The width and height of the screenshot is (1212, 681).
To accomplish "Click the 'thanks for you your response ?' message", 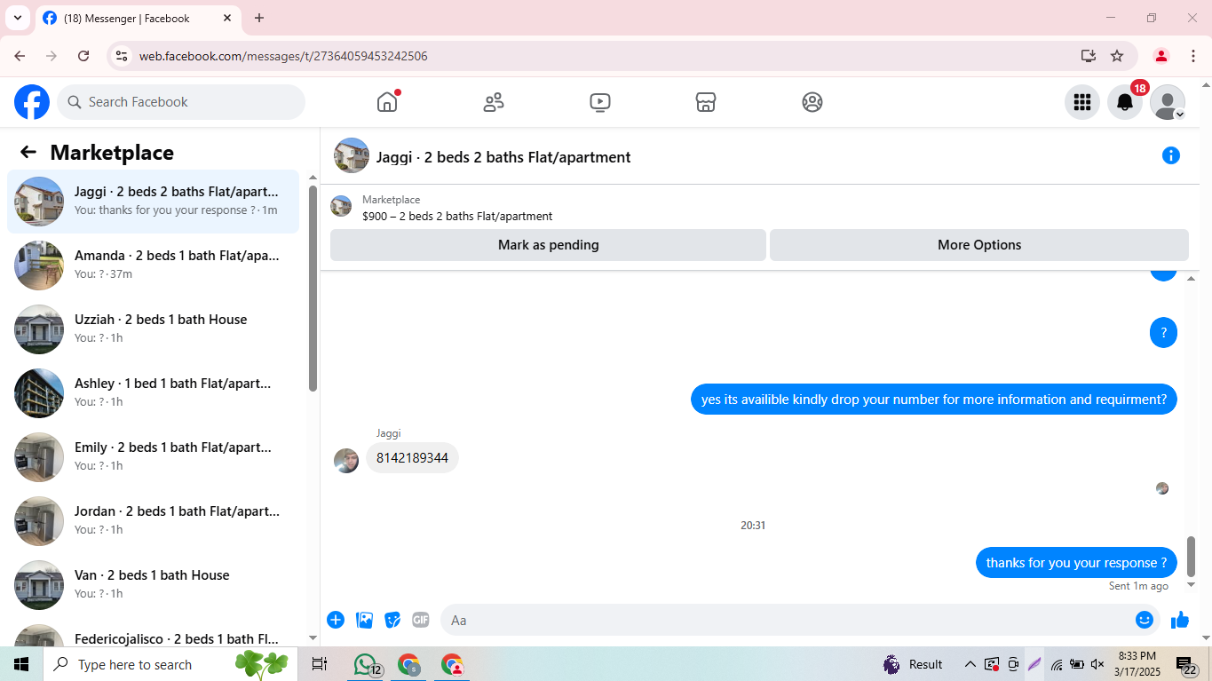I will pos(1076,563).
